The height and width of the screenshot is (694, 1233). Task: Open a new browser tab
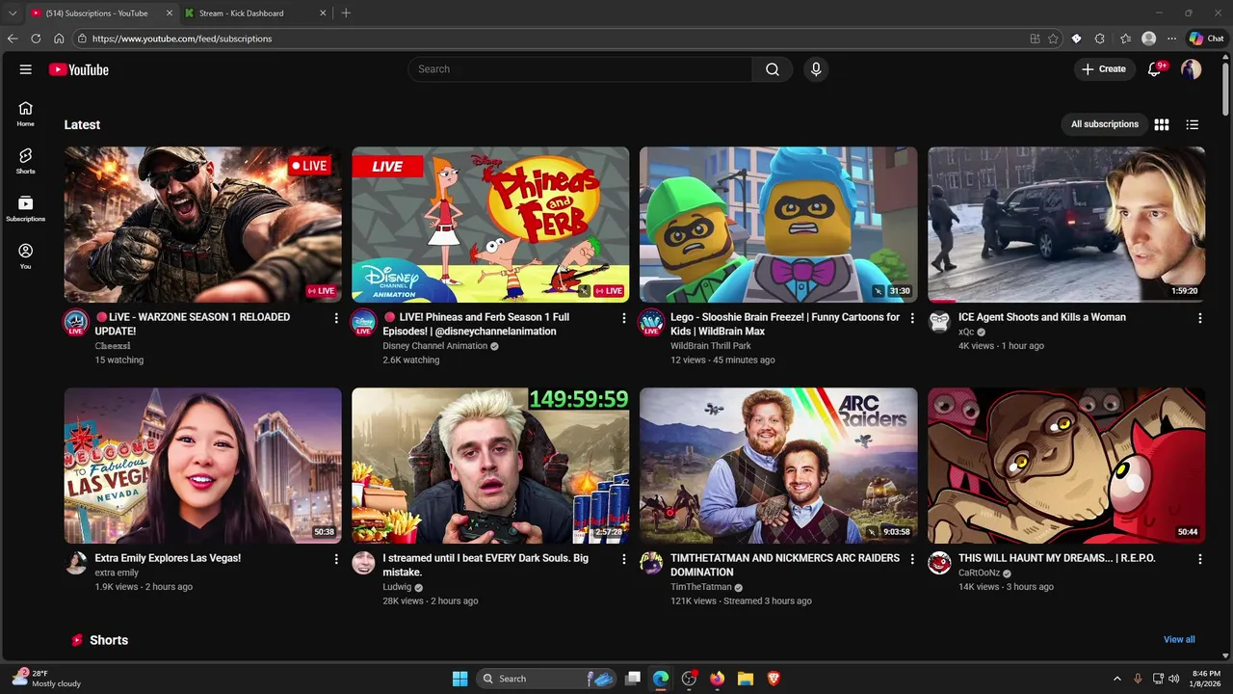(346, 13)
